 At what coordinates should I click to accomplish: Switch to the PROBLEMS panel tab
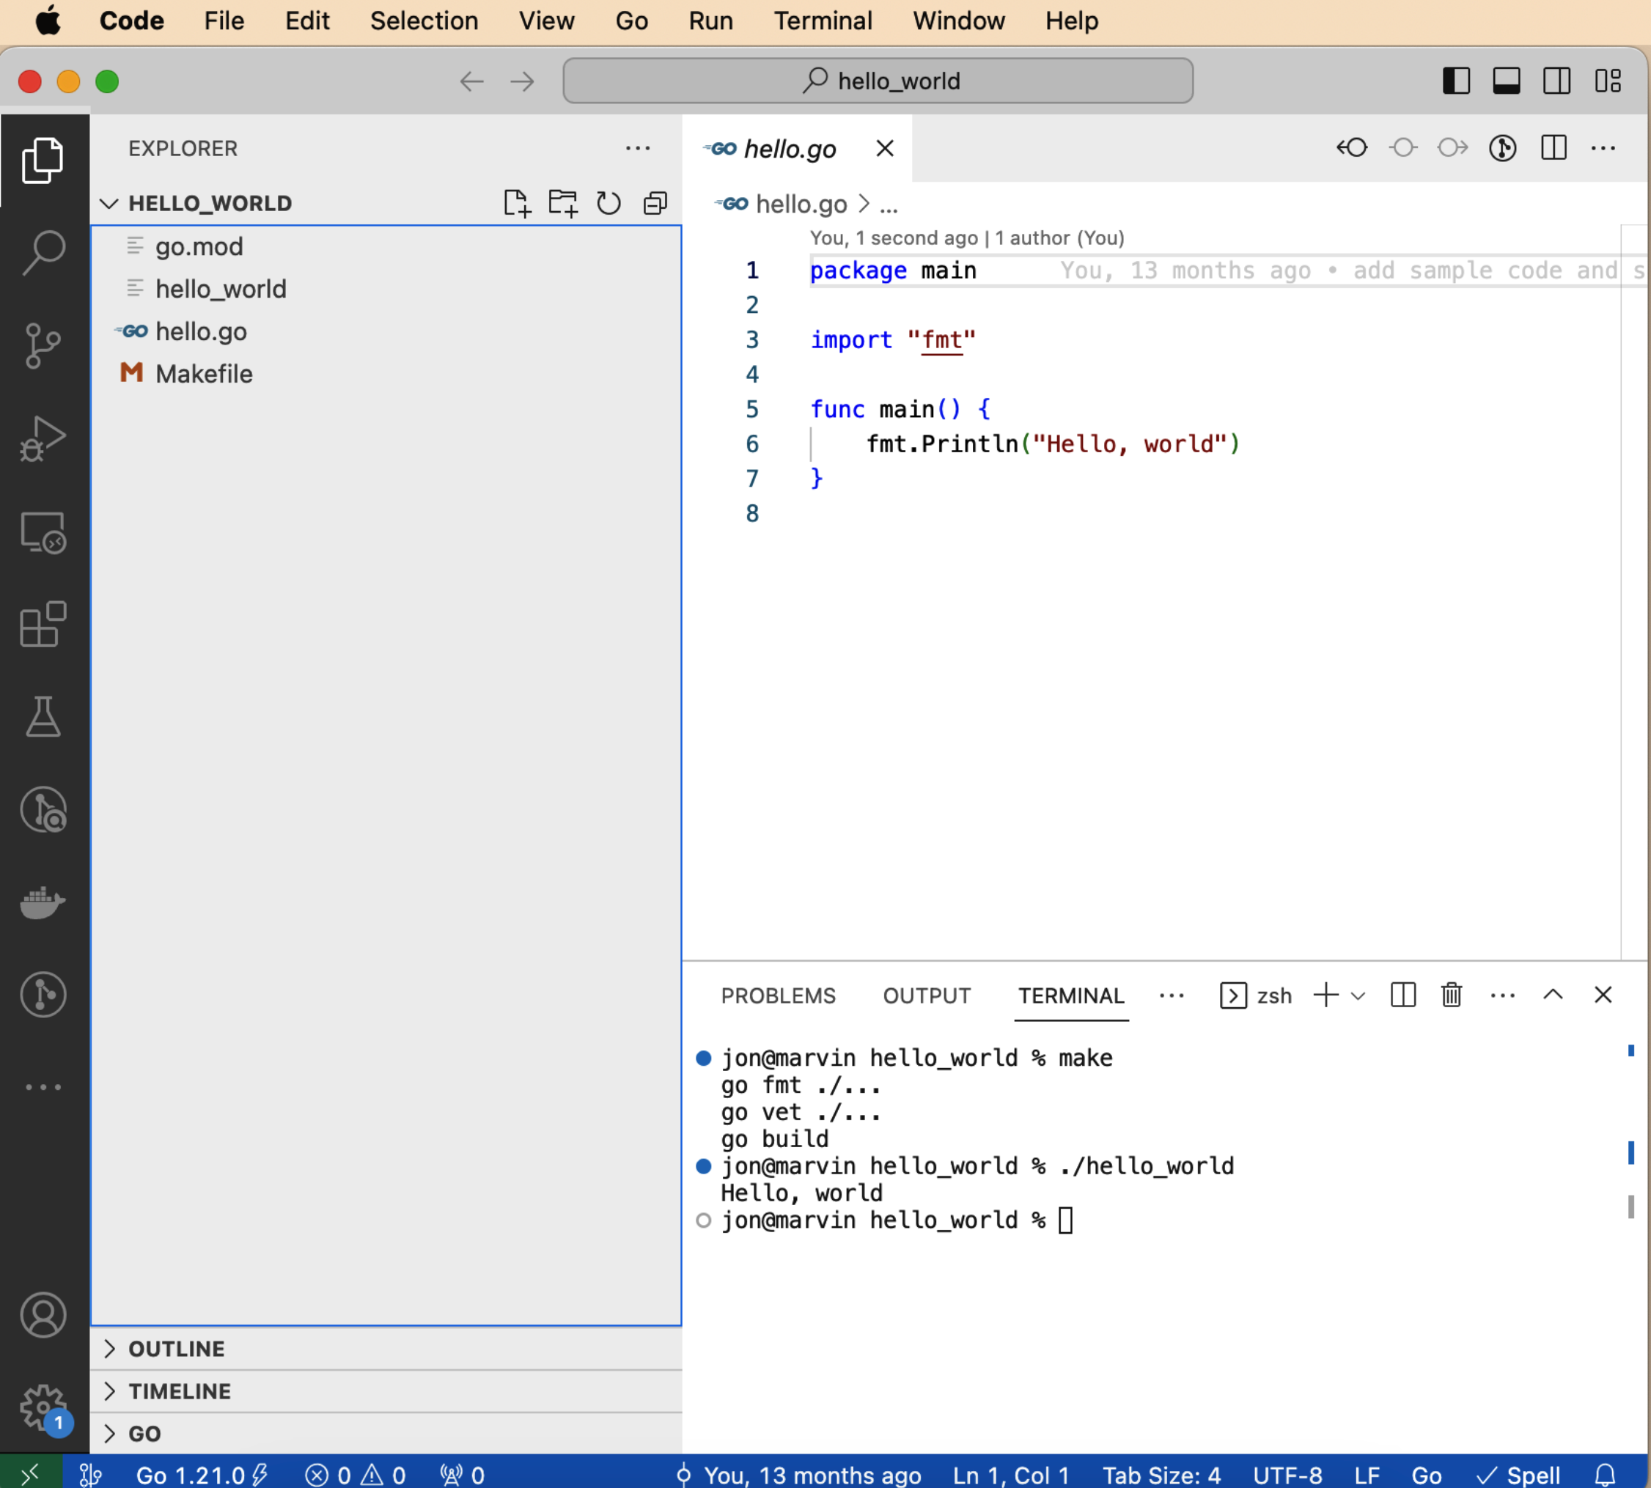click(x=778, y=996)
